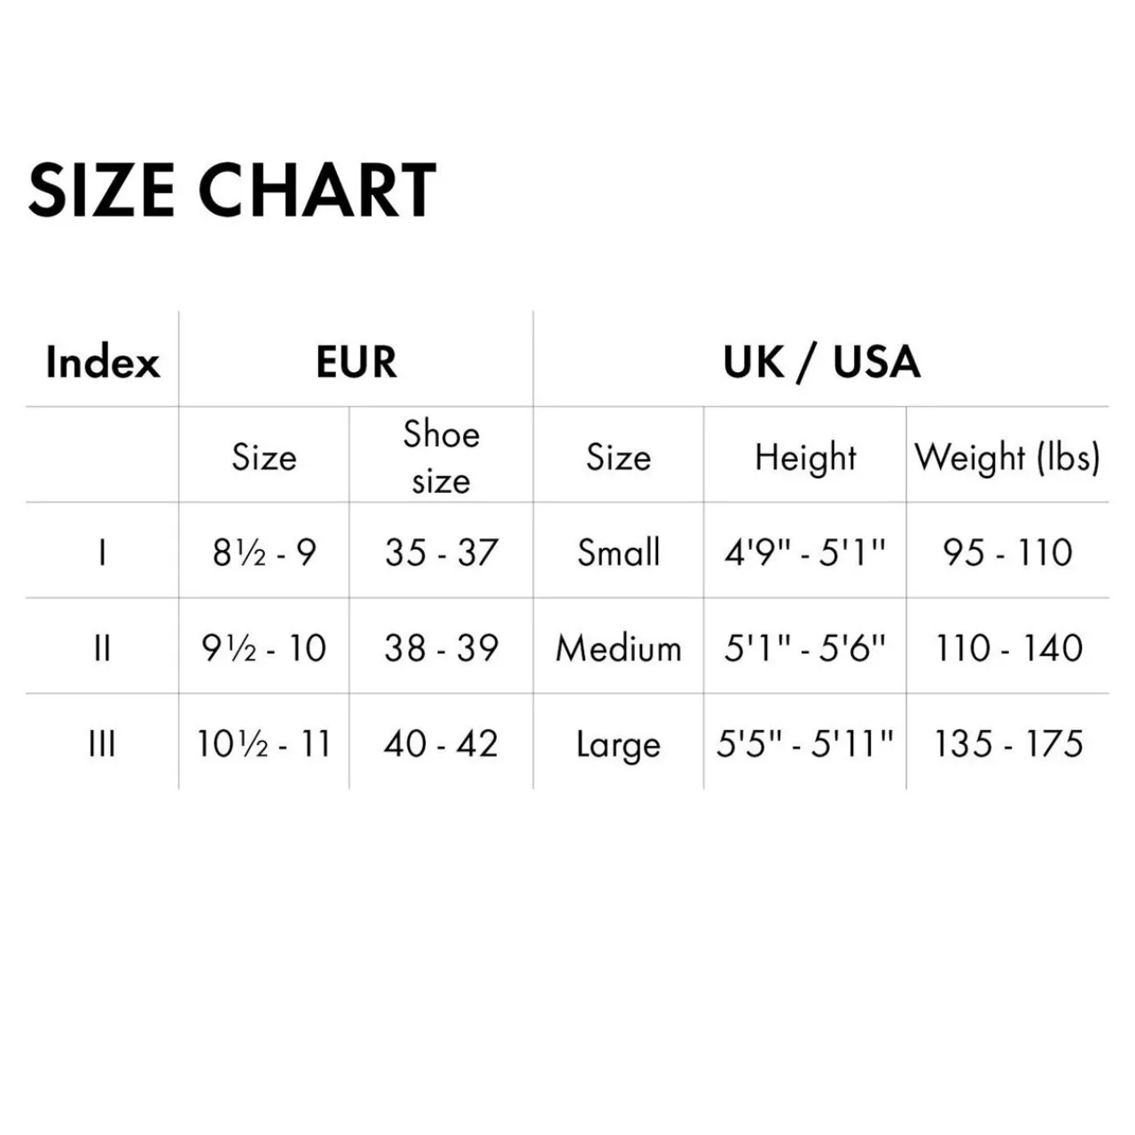
Task: Click the UK / USA group header
Action: coord(821,362)
